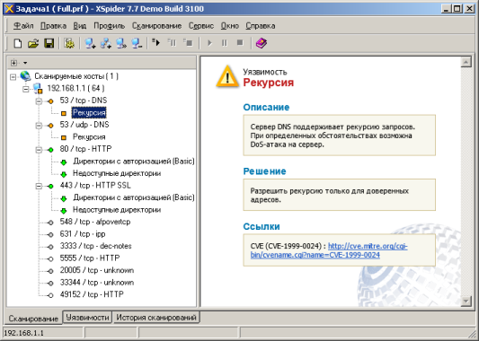Open the help book icon in toolbar
The width and height of the screenshot is (479, 341).
262,43
